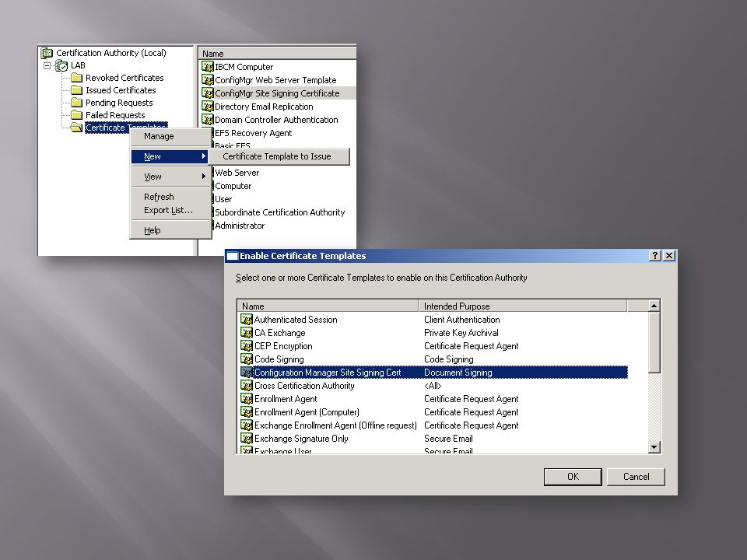
Task: Choose View from the context menu
Action: pyautogui.click(x=170, y=177)
